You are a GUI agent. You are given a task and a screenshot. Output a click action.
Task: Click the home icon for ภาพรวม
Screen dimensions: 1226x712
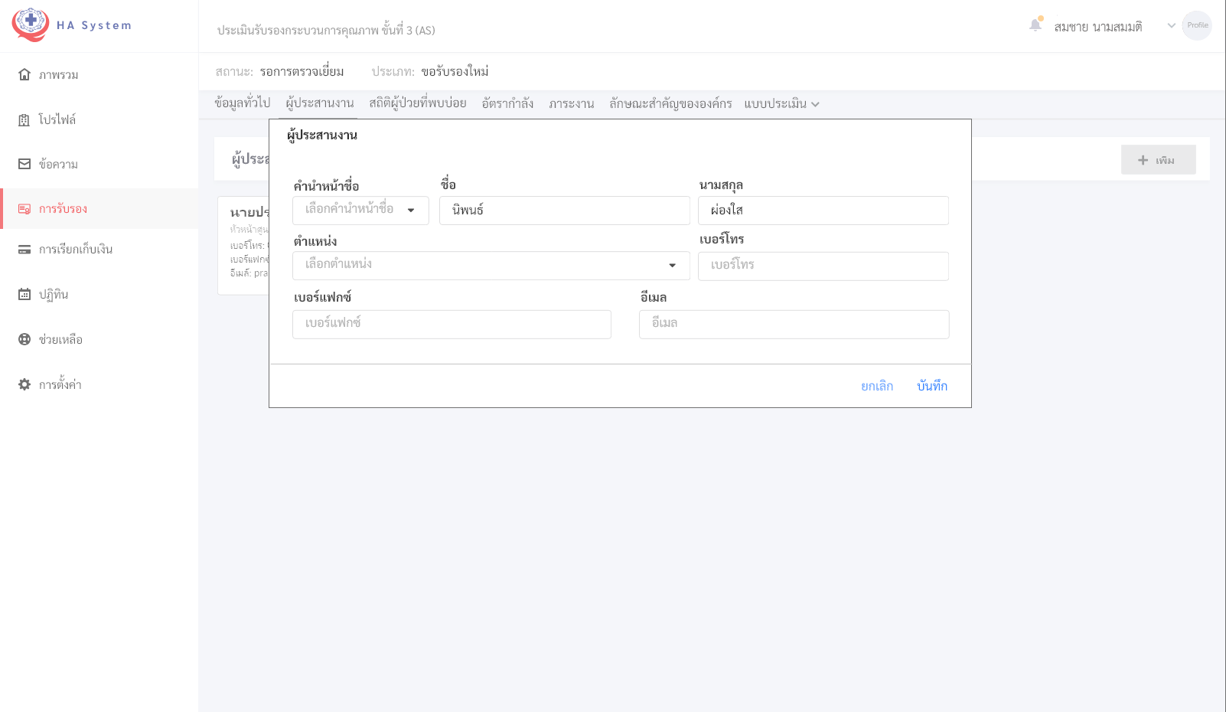[x=24, y=74]
